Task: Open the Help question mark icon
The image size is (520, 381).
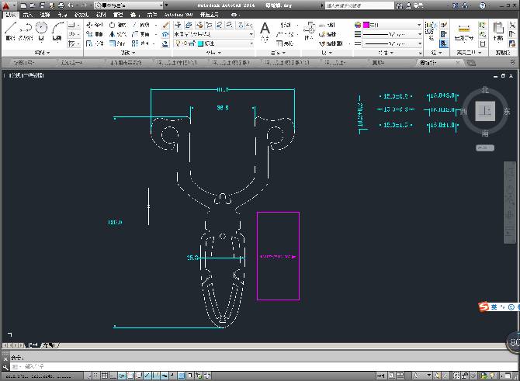Action: 483,5
